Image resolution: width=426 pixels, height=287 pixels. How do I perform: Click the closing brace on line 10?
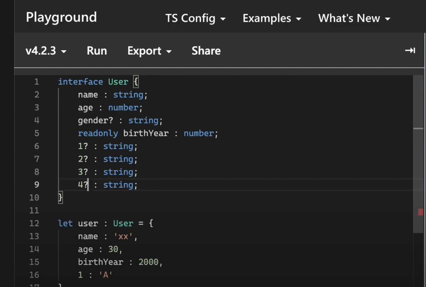pos(60,197)
